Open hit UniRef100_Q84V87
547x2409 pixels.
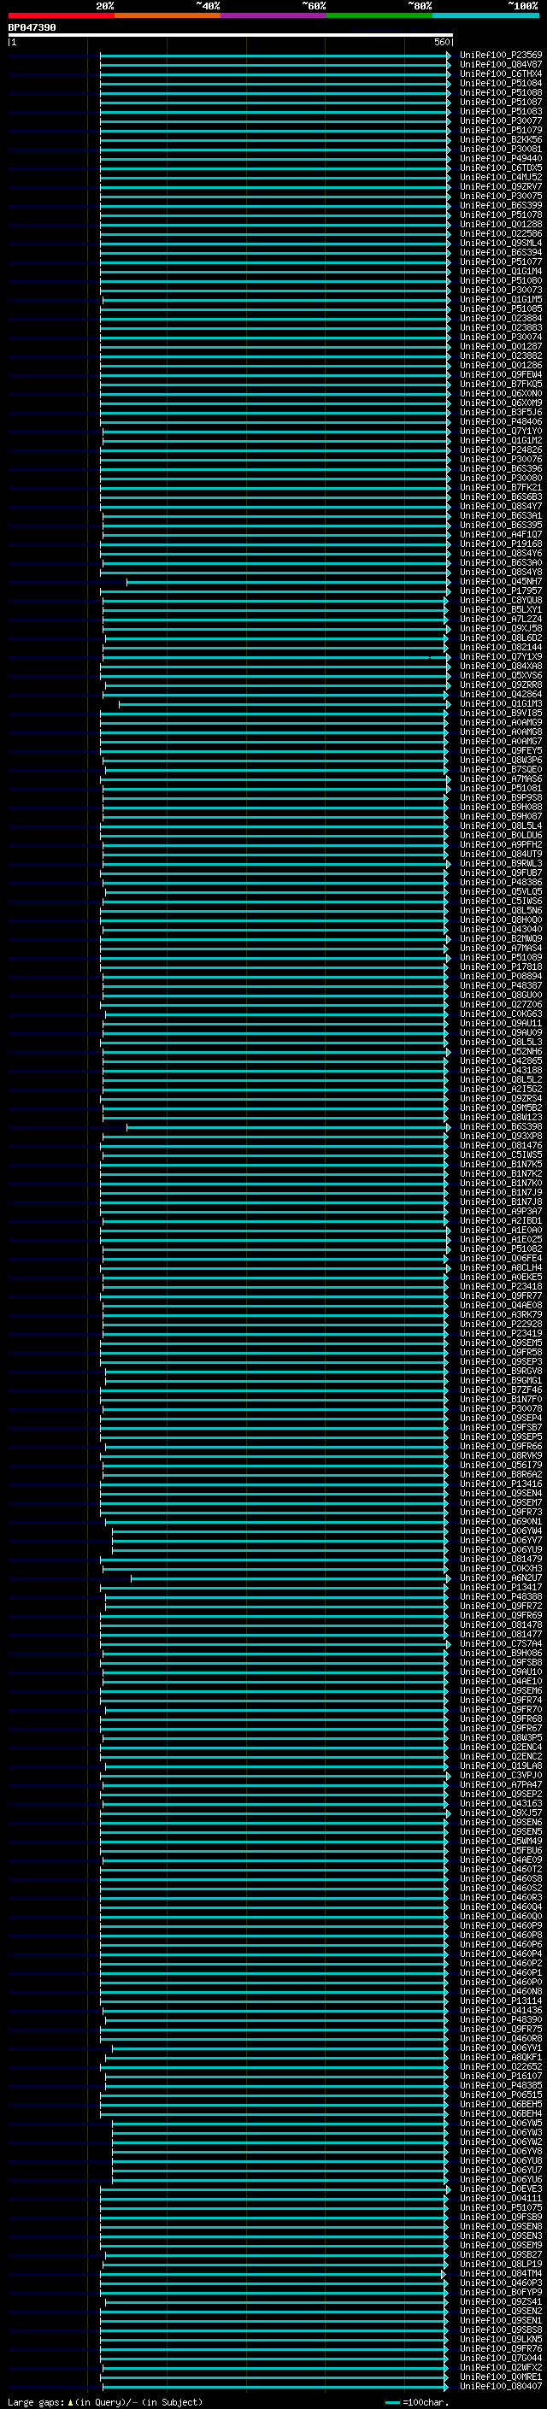click(x=501, y=66)
